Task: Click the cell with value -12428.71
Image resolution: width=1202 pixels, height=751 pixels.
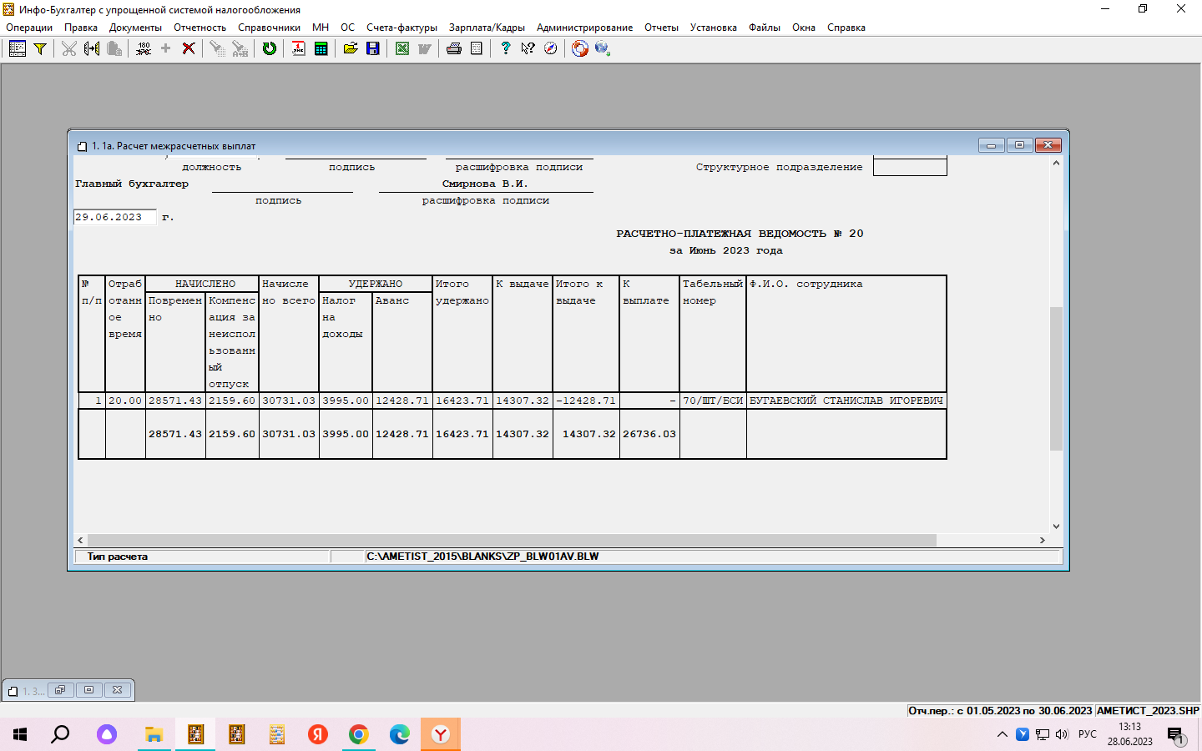Action: 586,401
